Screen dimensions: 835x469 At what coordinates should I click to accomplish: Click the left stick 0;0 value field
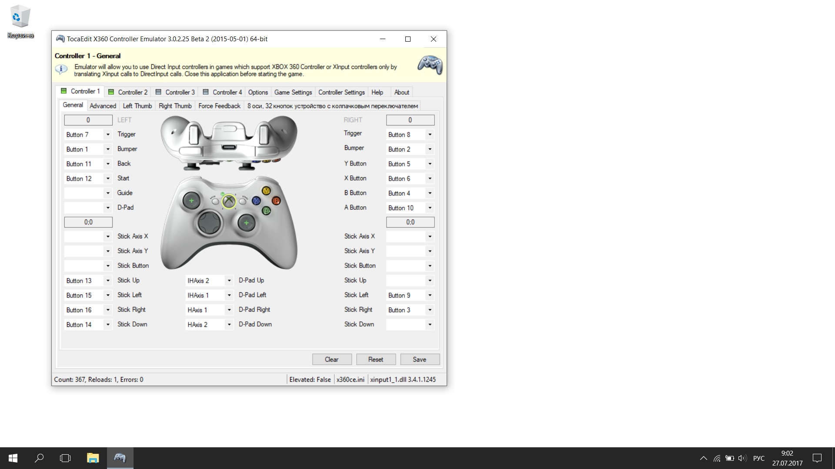pyautogui.click(x=88, y=222)
